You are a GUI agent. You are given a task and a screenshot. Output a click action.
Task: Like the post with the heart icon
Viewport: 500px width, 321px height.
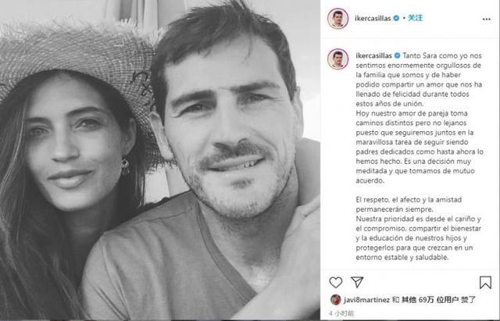point(335,282)
